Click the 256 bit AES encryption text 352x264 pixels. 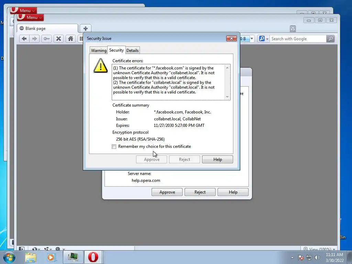coord(140,139)
